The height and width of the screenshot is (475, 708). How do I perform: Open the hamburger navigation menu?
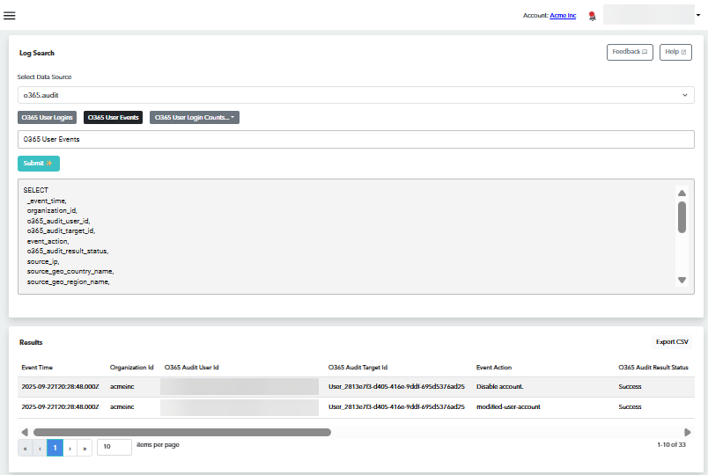[x=10, y=15]
